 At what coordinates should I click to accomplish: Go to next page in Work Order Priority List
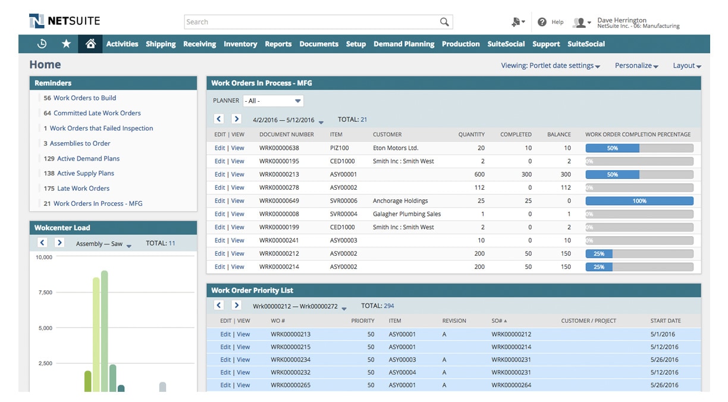(x=237, y=306)
